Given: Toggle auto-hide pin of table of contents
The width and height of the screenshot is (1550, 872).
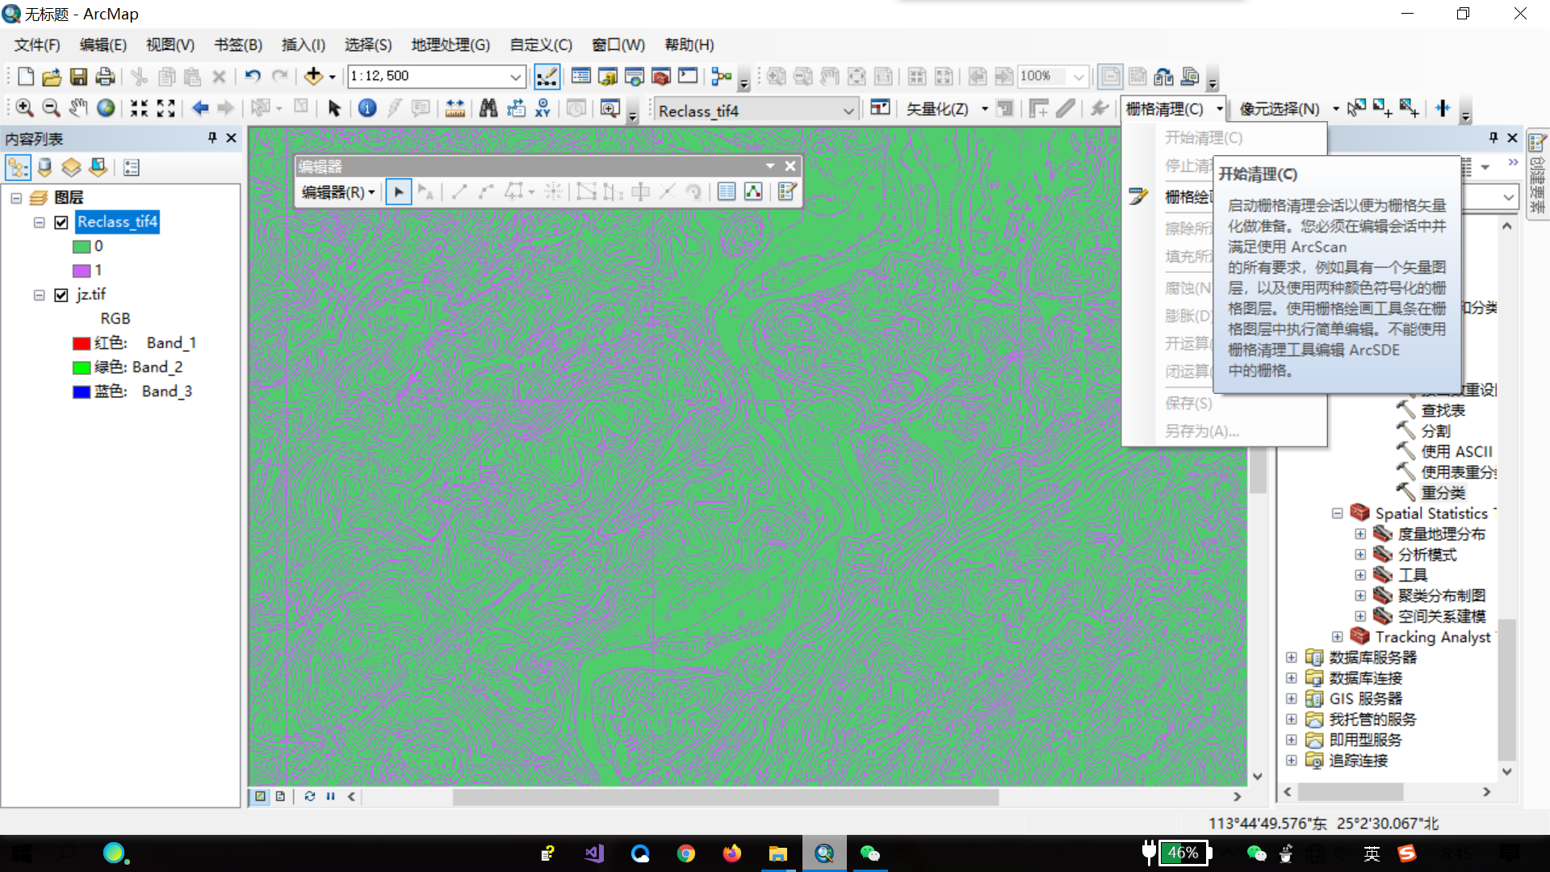Looking at the screenshot, I should [212, 138].
